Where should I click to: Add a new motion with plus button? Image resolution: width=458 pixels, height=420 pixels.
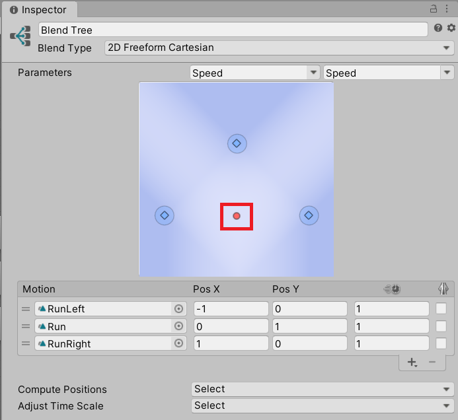point(412,362)
